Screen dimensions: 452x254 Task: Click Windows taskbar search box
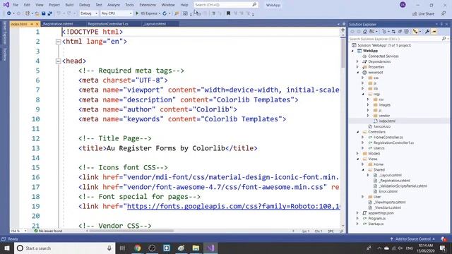64,248
